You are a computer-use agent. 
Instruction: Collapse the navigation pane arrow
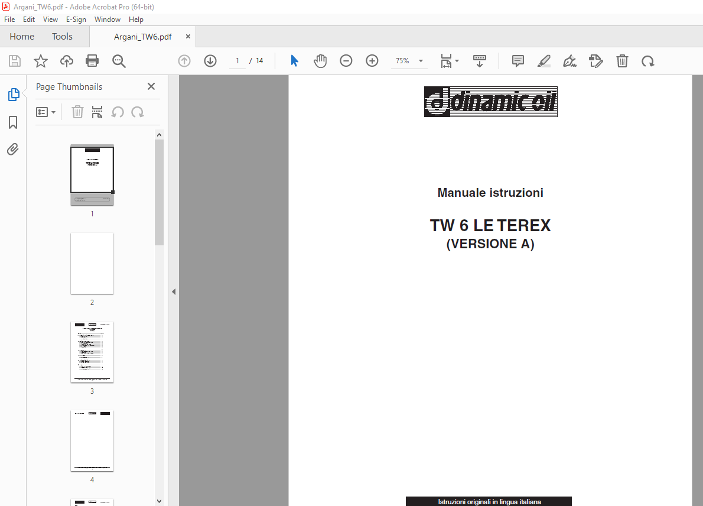tap(174, 291)
